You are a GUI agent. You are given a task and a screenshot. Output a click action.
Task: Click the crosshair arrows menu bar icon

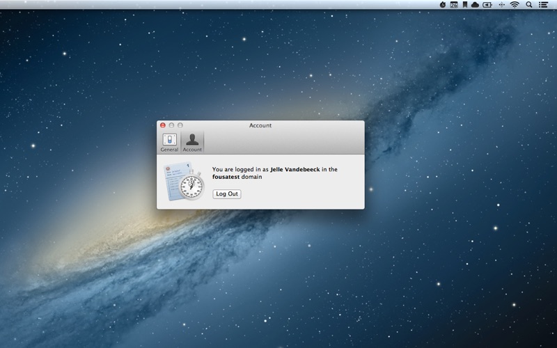click(x=501, y=5)
